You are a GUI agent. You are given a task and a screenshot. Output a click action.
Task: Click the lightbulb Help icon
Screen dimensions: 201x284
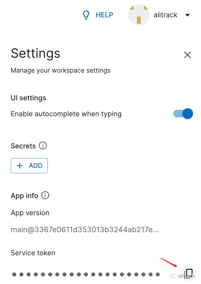[86, 15]
